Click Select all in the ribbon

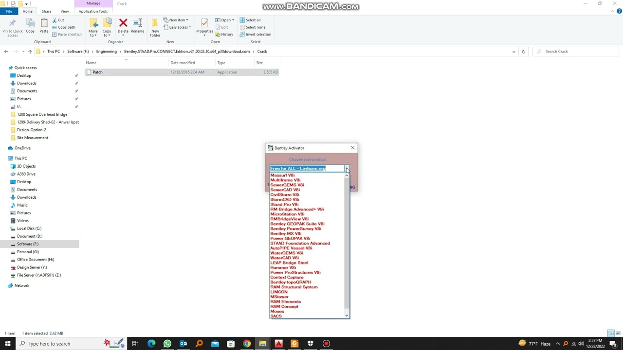point(250,20)
